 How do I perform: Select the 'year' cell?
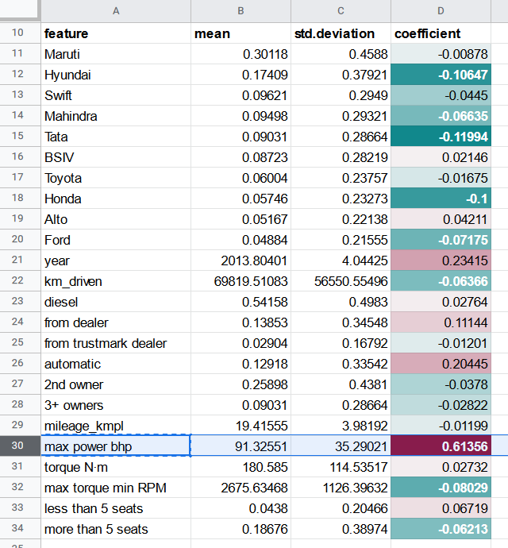pyautogui.click(x=116, y=260)
